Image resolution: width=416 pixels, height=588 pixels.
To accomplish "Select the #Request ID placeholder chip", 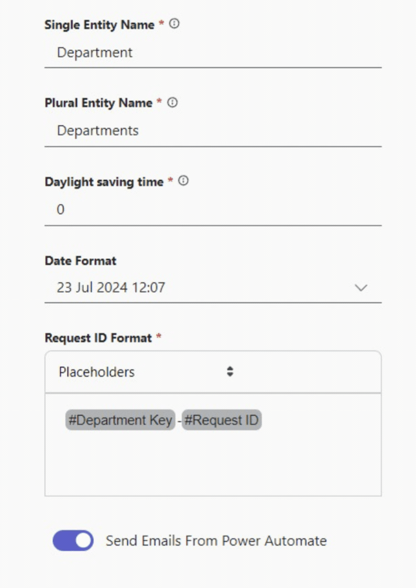I will coord(222,420).
